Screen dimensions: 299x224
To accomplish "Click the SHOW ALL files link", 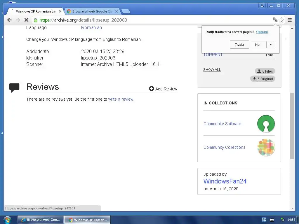I will [212, 70].
